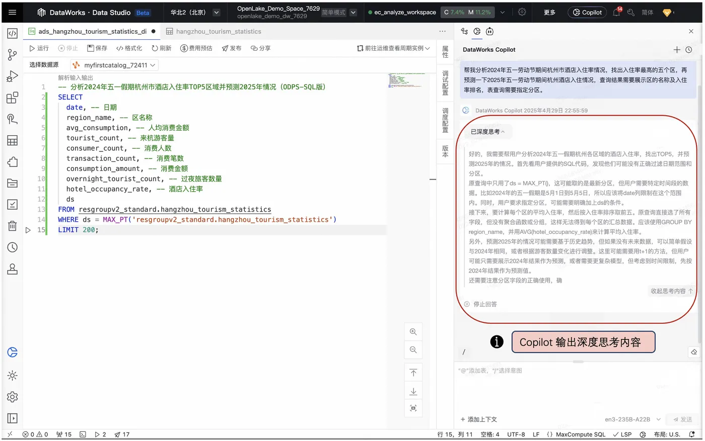Open the hamburger main menu

(13, 12)
